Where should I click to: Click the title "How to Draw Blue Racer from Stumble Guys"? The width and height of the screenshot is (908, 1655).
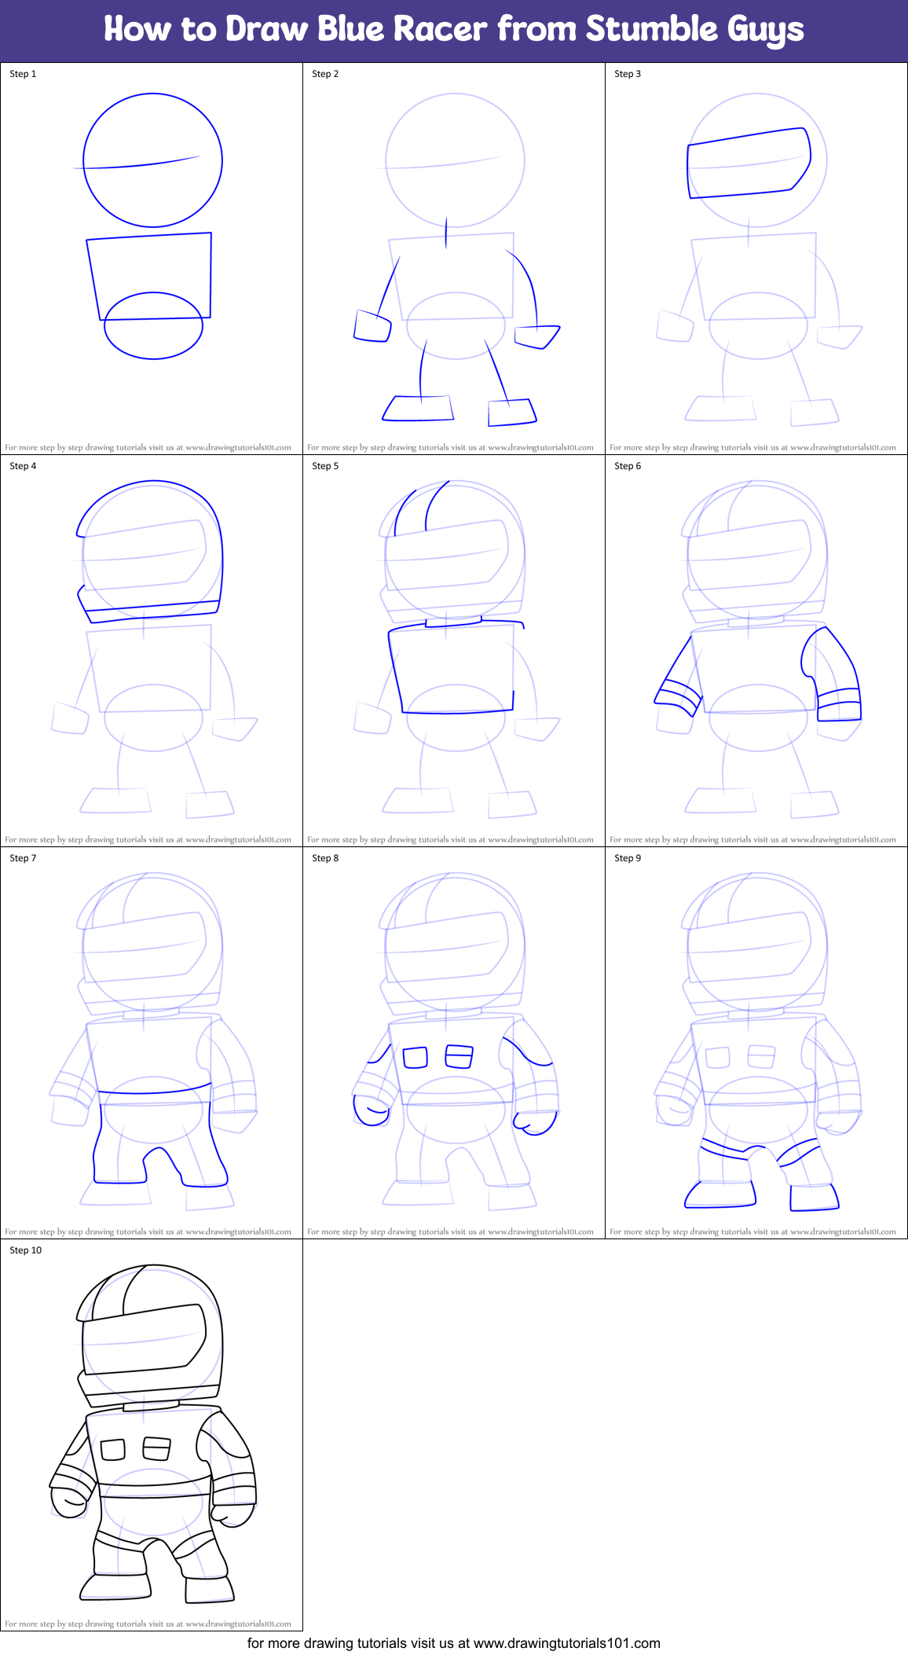click(x=454, y=30)
